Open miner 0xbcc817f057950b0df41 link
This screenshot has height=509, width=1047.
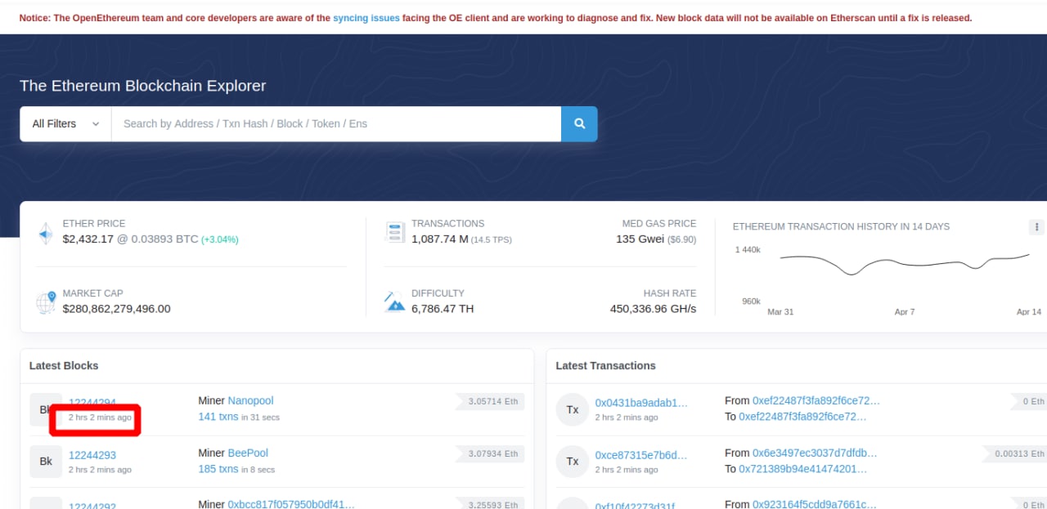(291, 504)
